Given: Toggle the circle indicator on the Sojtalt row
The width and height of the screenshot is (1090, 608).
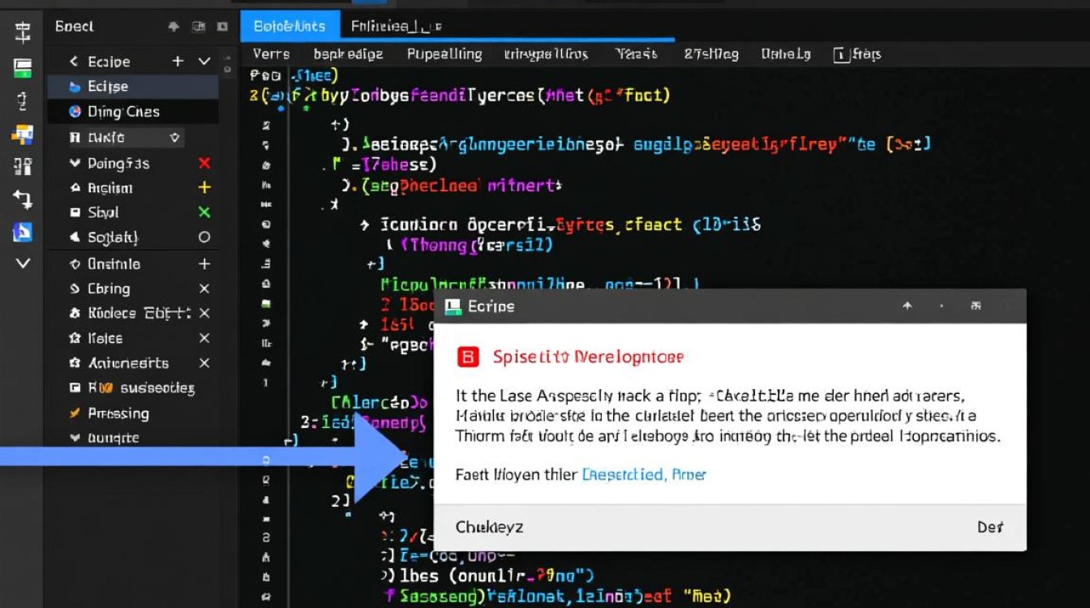Looking at the screenshot, I should 204,238.
